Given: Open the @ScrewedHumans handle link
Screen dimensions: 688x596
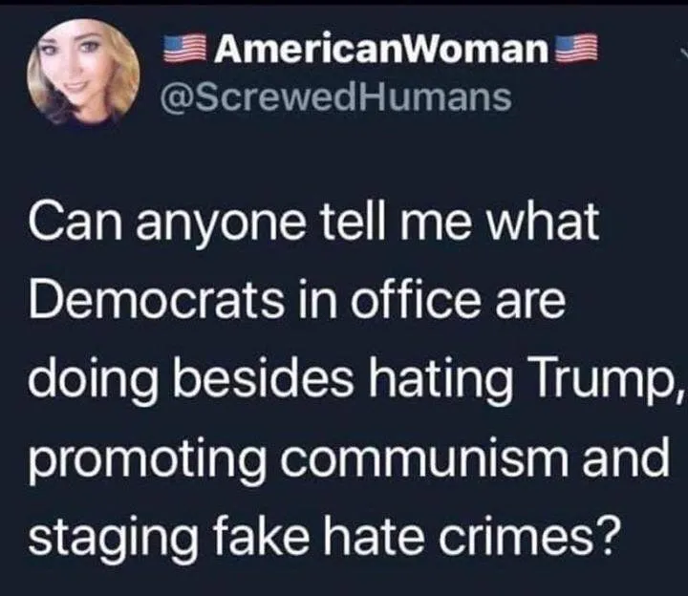Looking at the screenshot, I should point(336,97).
